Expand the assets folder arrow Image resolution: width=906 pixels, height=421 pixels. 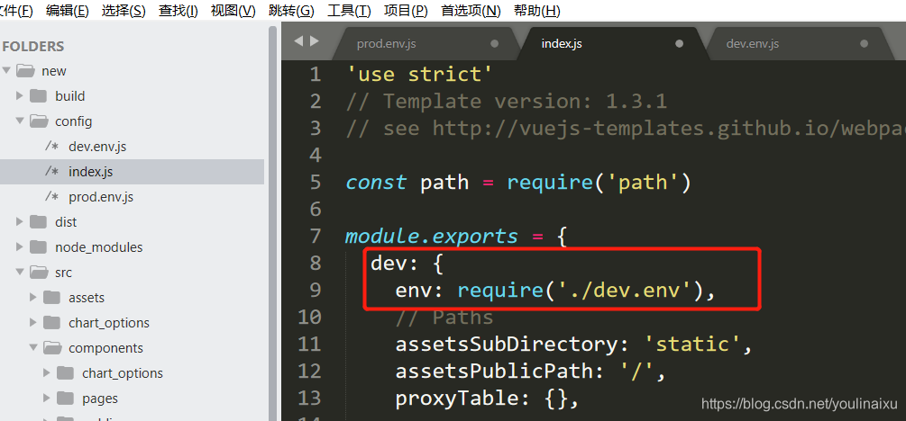33,297
